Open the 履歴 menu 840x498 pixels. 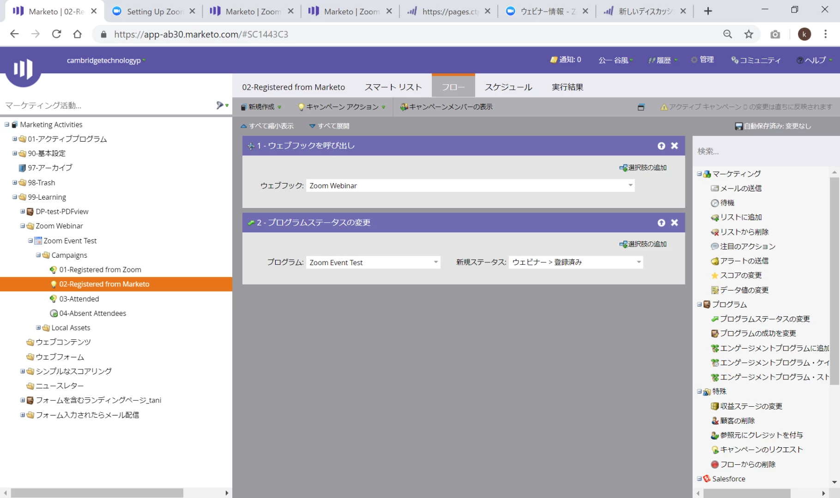pos(663,60)
